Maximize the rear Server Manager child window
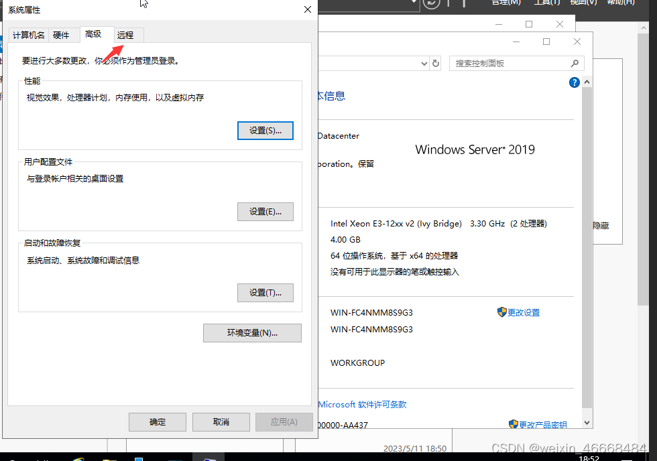The image size is (657, 461). click(529, 24)
